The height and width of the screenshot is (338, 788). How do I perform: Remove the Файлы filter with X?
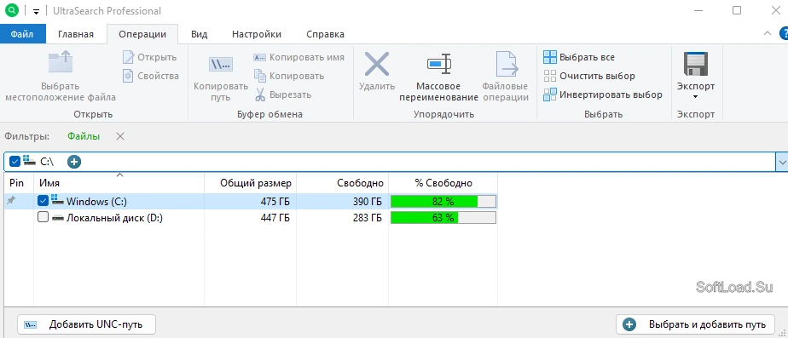point(120,136)
